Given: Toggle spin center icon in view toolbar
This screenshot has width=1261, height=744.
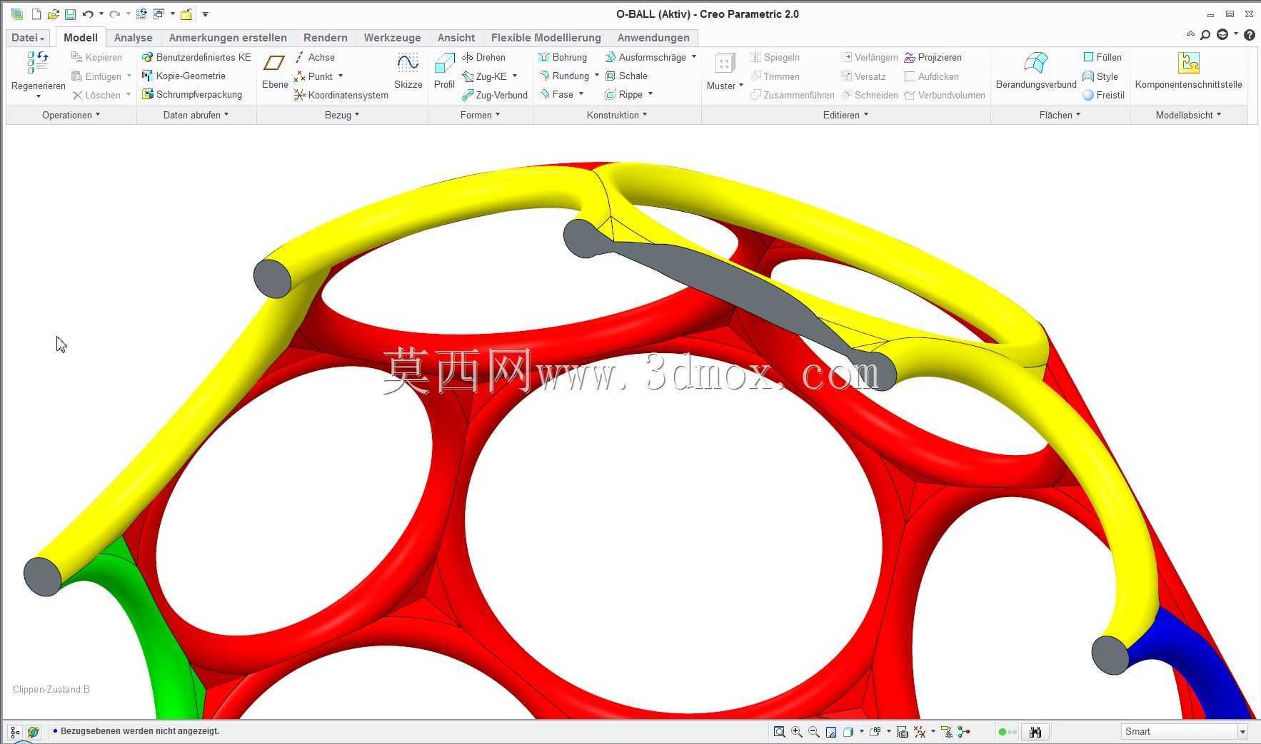Looking at the screenshot, I should (x=964, y=732).
